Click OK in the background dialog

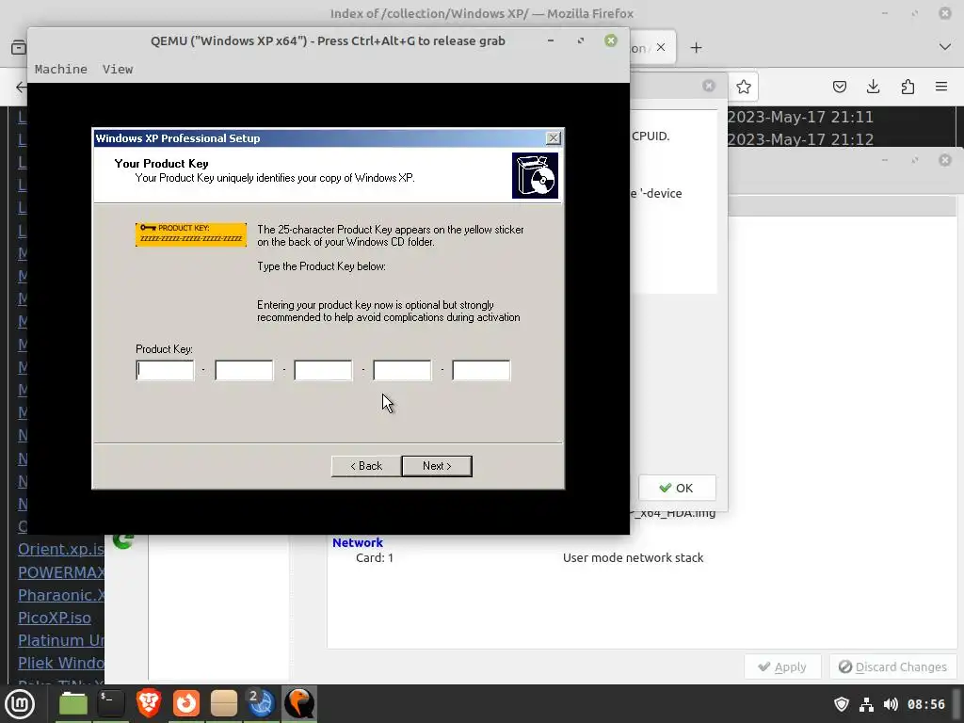click(x=677, y=489)
